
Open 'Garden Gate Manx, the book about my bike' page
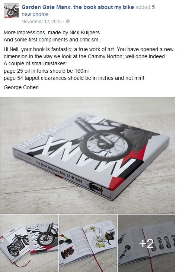tap(78, 7)
